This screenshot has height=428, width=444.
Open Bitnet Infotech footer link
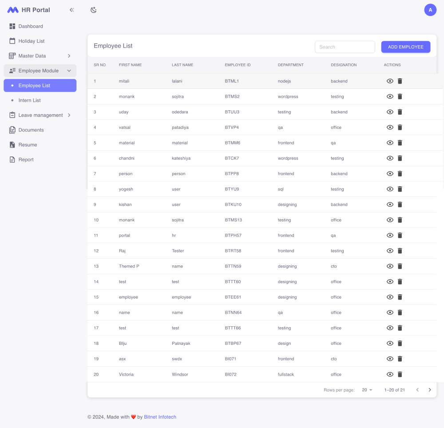160,417
